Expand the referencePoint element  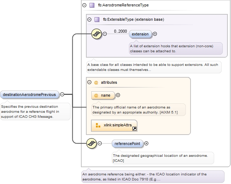146,144
